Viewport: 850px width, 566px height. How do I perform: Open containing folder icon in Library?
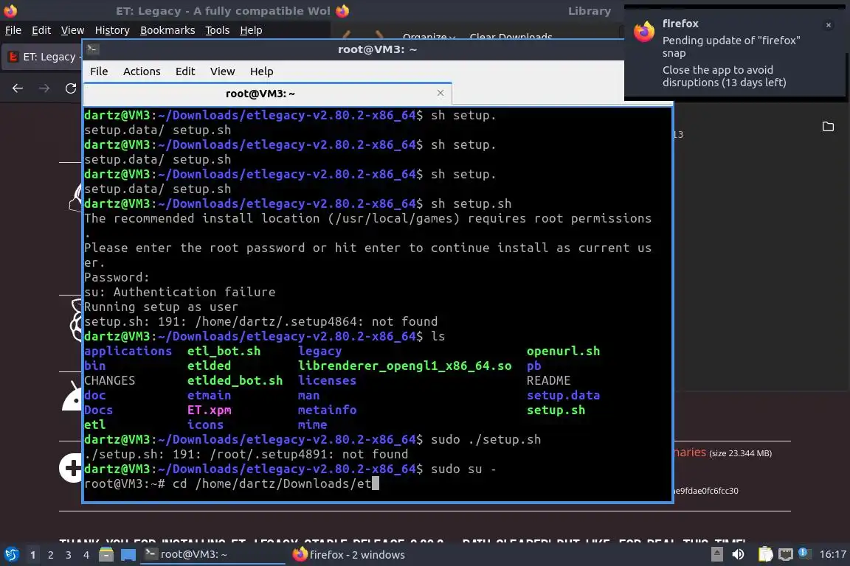coord(828,127)
